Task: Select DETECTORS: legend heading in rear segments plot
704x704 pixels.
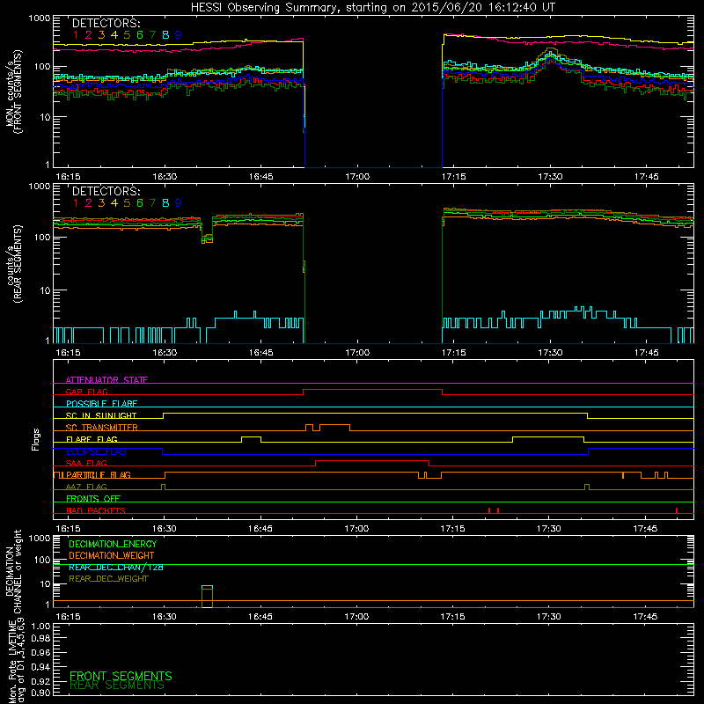Action: 106,191
